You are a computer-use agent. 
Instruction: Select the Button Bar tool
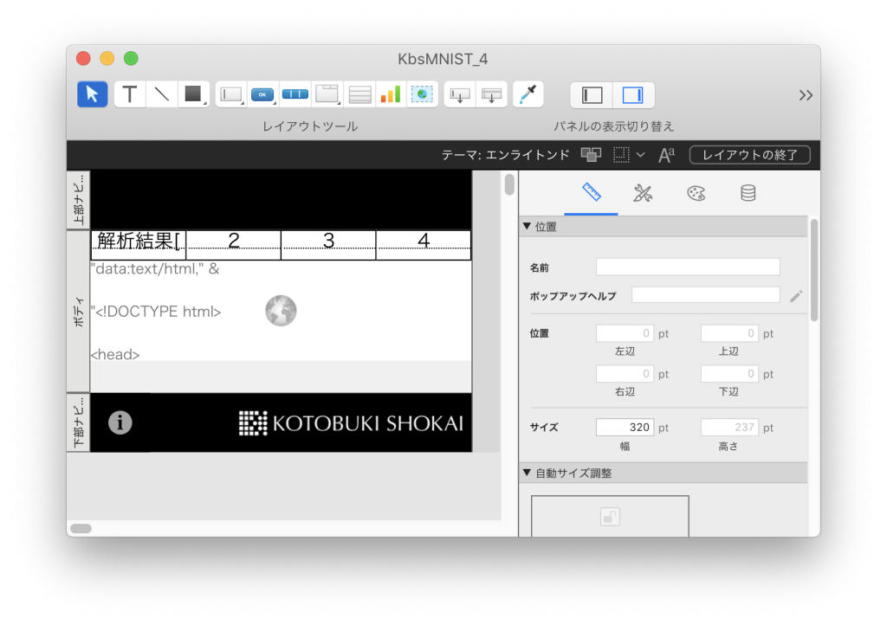pos(295,94)
